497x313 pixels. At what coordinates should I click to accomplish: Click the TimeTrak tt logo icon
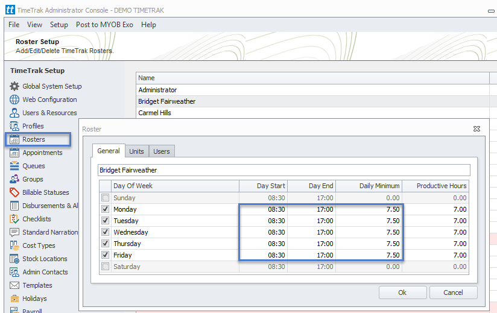click(x=10, y=10)
